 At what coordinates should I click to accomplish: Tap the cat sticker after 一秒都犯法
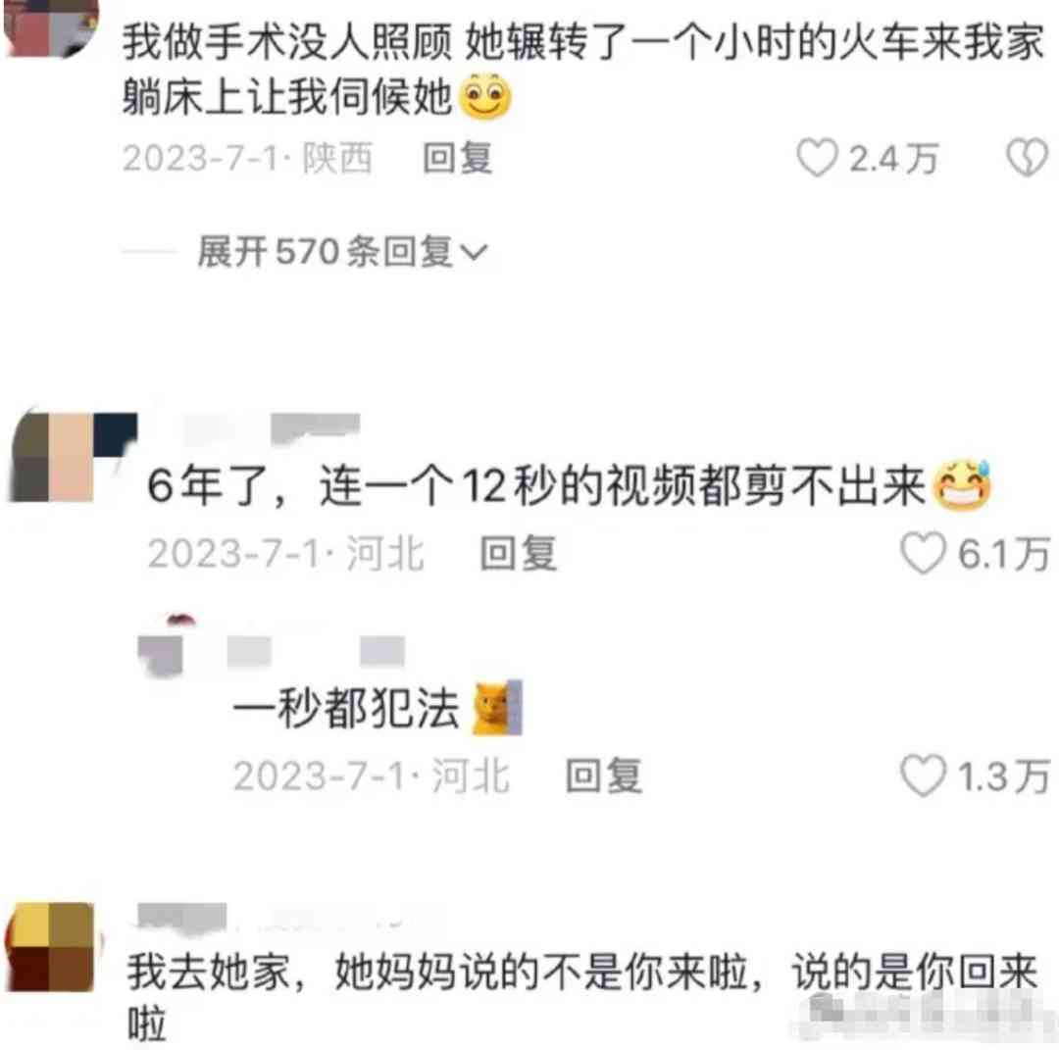point(497,708)
